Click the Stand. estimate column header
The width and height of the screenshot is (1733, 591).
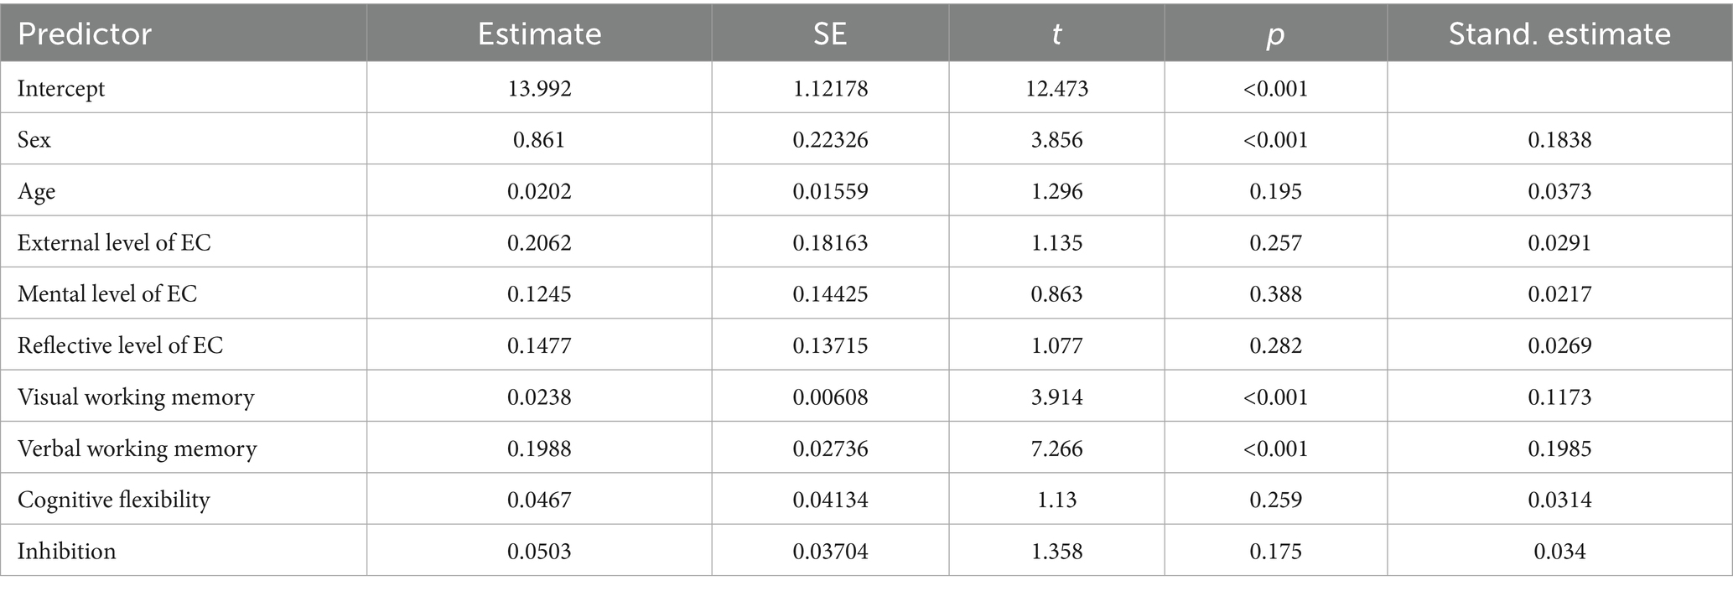tap(1559, 34)
